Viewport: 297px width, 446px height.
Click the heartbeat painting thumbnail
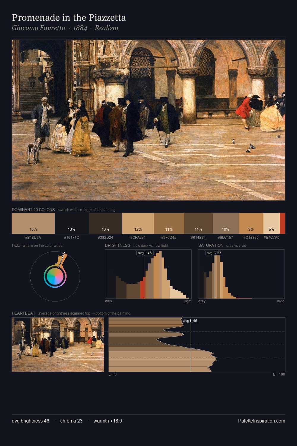(58, 345)
